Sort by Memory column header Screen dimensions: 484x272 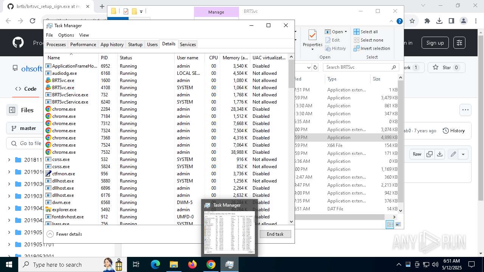click(235, 58)
